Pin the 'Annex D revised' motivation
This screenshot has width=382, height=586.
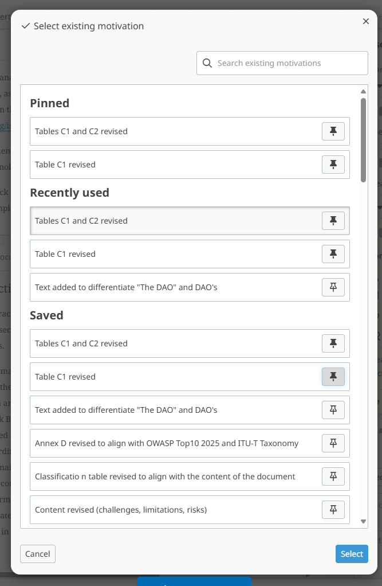click(x=333, y=443)
